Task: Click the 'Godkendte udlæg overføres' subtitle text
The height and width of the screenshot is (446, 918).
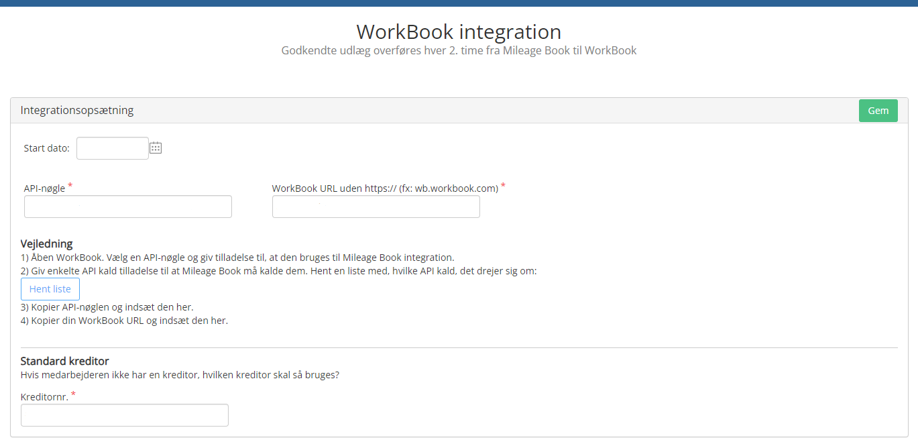Action: coord(459,50)
